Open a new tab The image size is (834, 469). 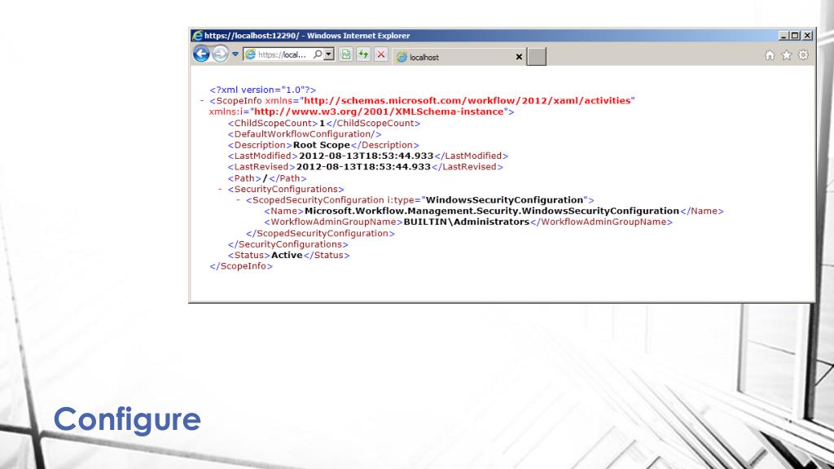point(536,57)
